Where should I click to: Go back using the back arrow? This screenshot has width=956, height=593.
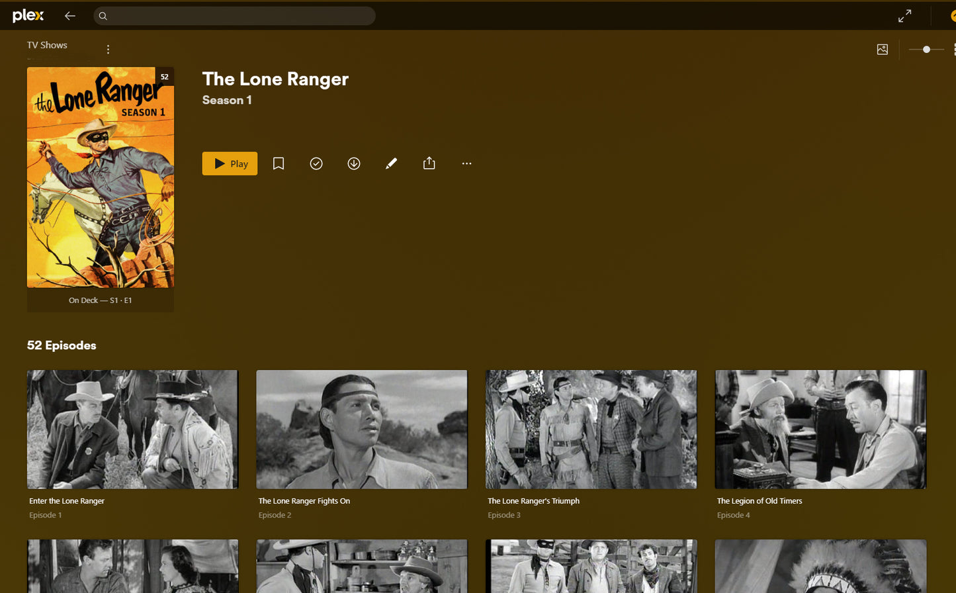69,16
